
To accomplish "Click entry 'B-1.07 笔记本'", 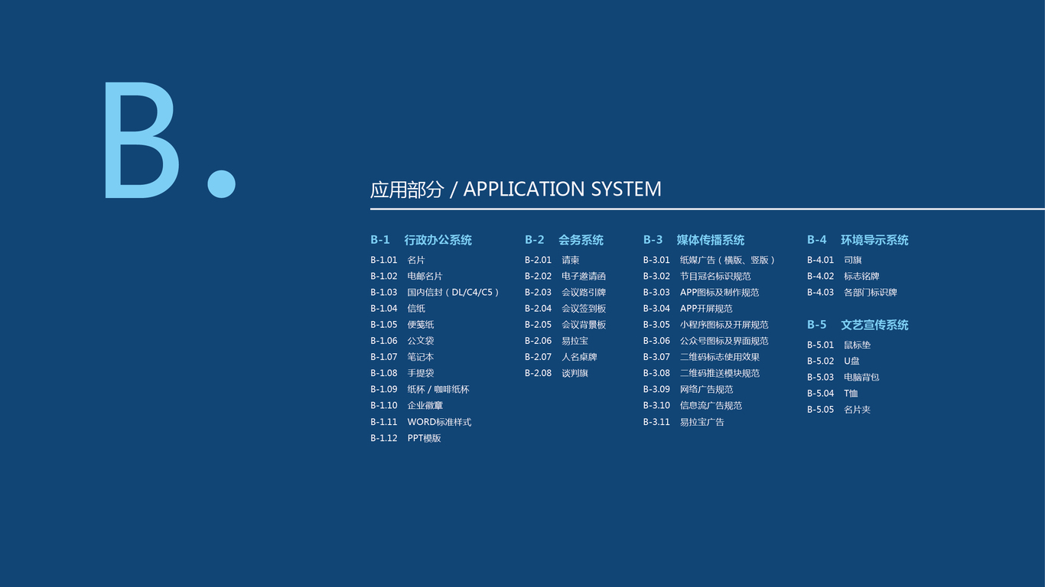I will 402,357.
